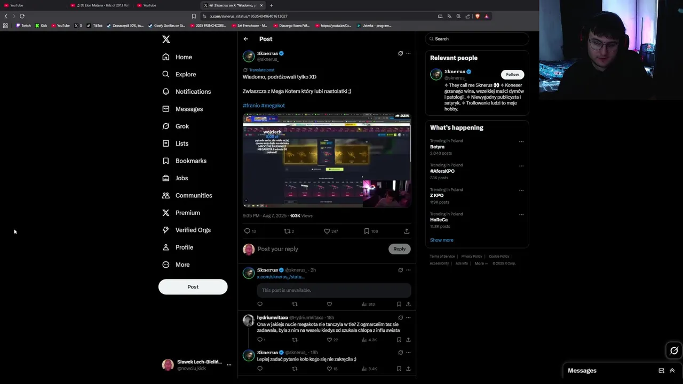Share the main post

407,231
